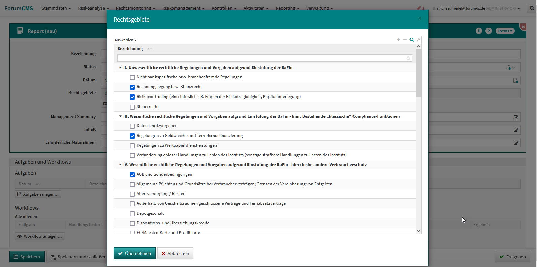Click the question mark help icon
The height and width of the screenshot is (267, 537).
click(488, 31)
